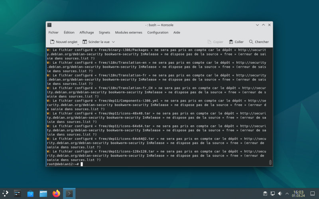Image resolution: width=319 pixels, height=199 pixels.
Task: Click the text "free/i18n/Translation-en"
Action: (122, 62)
